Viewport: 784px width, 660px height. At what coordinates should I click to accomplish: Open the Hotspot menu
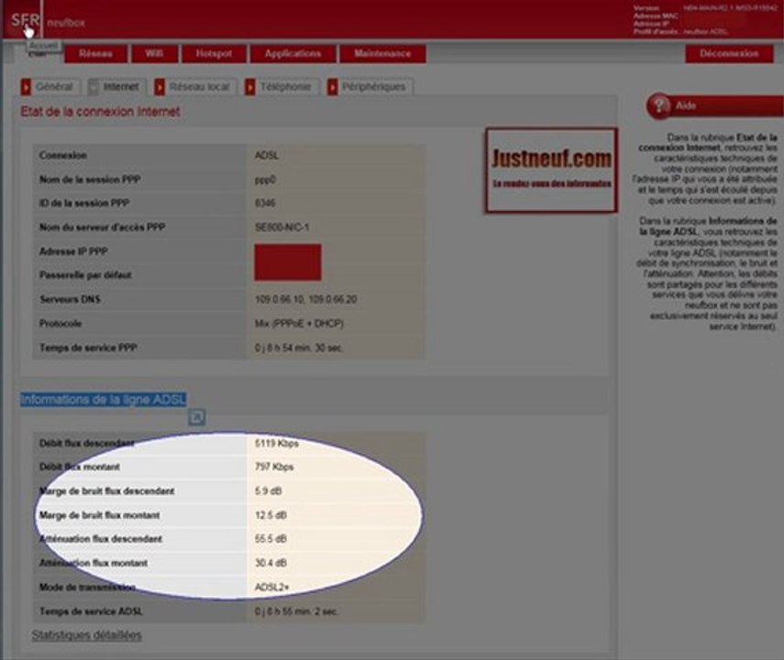214,53
